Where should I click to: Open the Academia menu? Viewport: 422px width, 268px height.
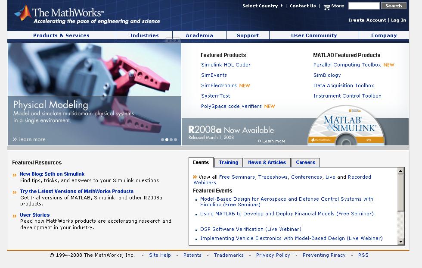pyautogui.click(x=199, y=35)
